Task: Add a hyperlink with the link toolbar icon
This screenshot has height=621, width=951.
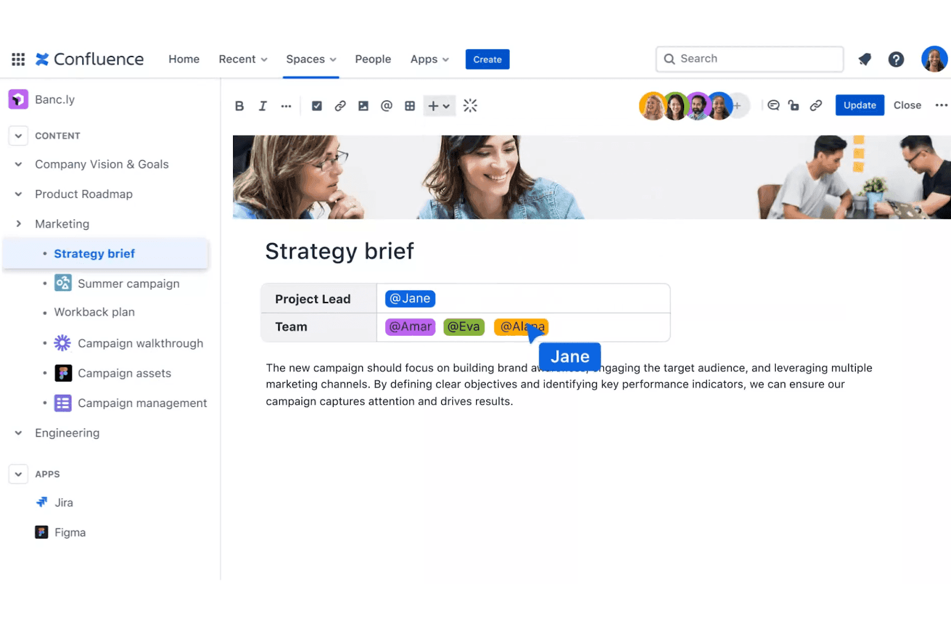Action: [340, 105]
